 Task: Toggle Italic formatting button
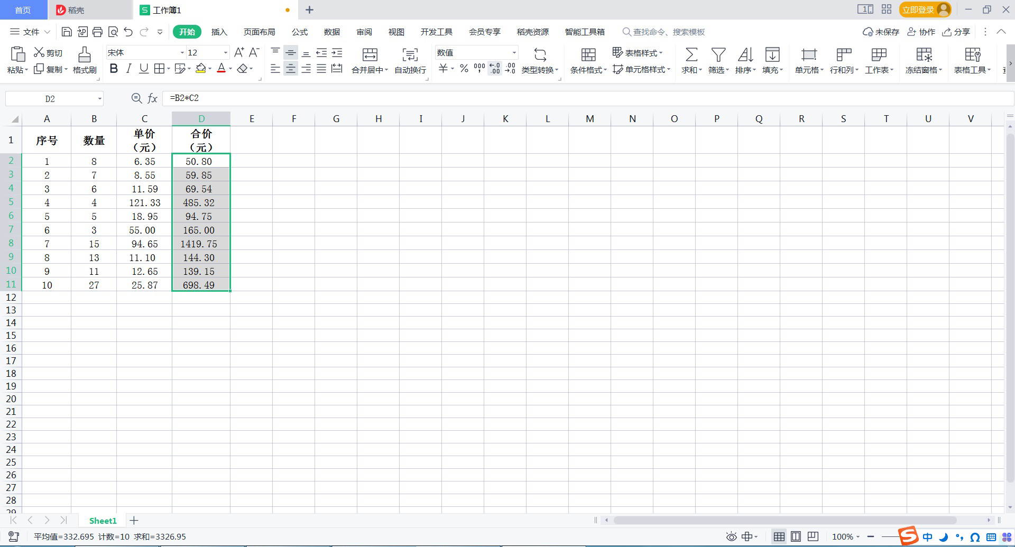(x=128, y=69)
